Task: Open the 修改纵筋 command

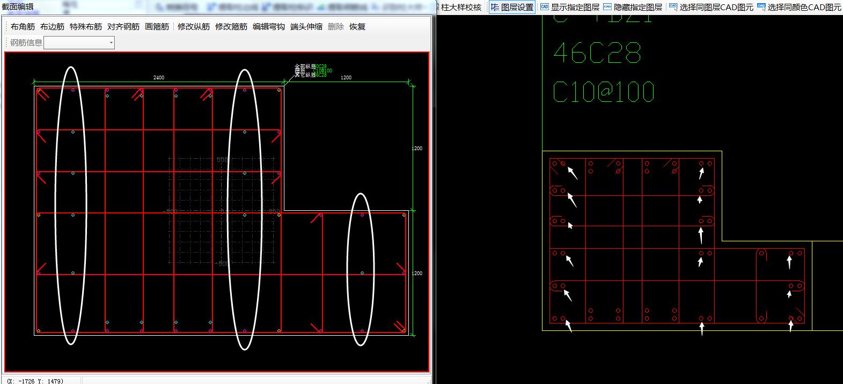Action: click(194, 27)
